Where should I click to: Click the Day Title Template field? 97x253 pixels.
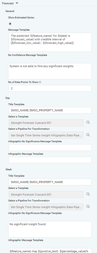tap(50, 110)
